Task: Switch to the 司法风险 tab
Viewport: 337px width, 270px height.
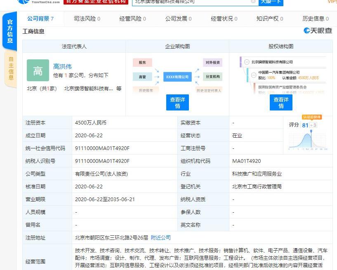Action: pyautogui.click(x=87, y=19)
